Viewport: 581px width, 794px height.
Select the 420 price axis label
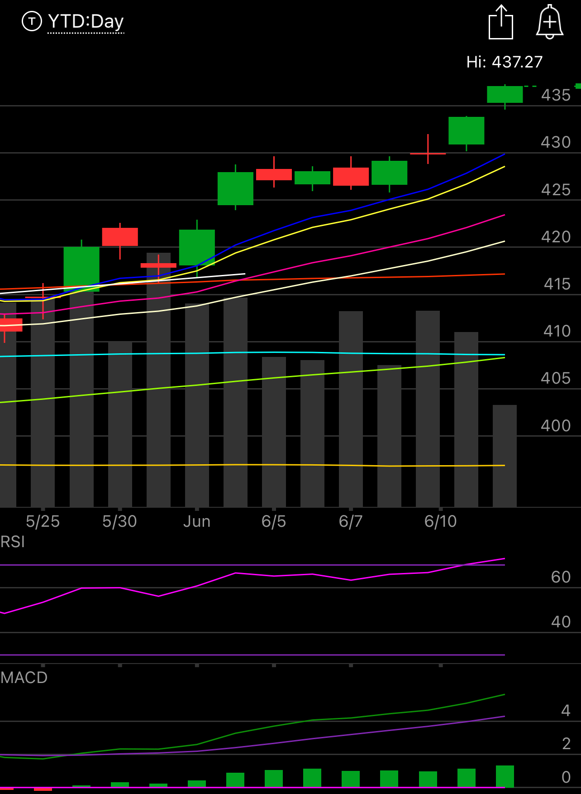click(x=556, y=237)
